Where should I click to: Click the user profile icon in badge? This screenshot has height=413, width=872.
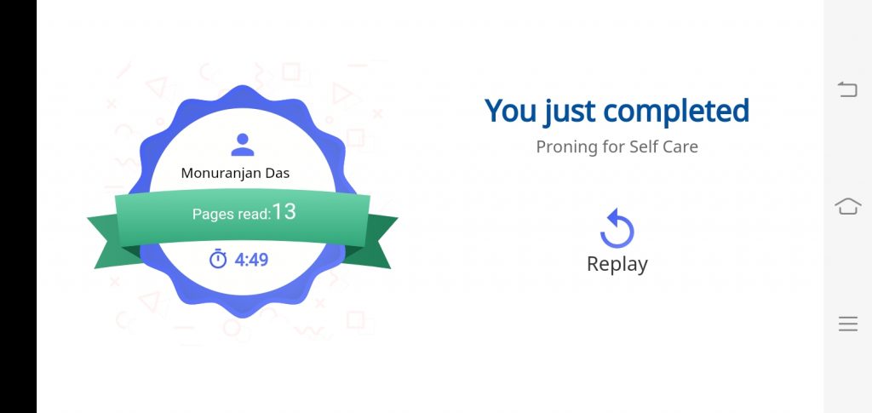point(243,145)
